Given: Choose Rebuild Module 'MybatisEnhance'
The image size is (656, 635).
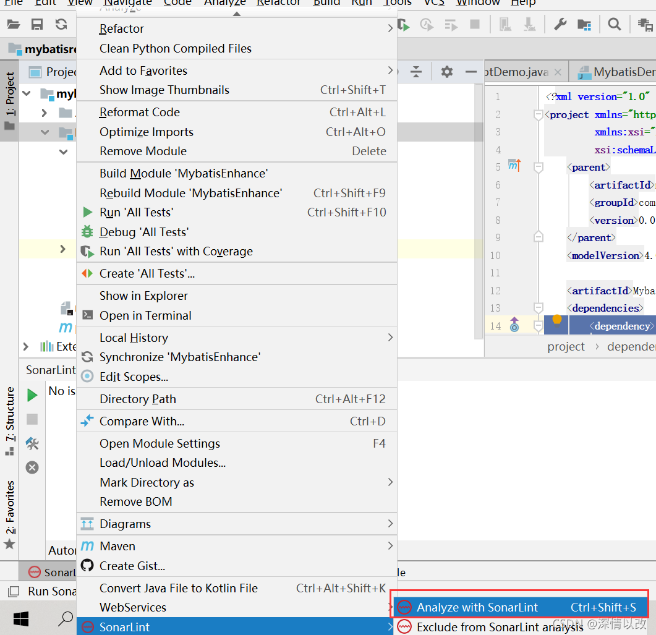Looking at the screenshot, I should point(237,193).
